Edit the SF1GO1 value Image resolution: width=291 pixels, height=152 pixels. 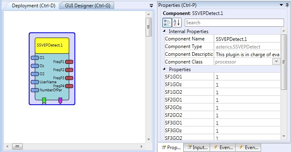coord(247,77)
